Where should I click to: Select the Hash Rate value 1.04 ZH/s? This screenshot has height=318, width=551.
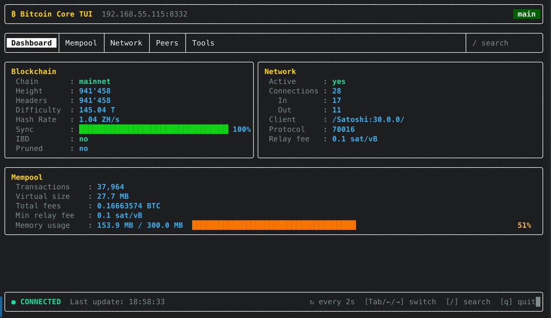[99, 120]
